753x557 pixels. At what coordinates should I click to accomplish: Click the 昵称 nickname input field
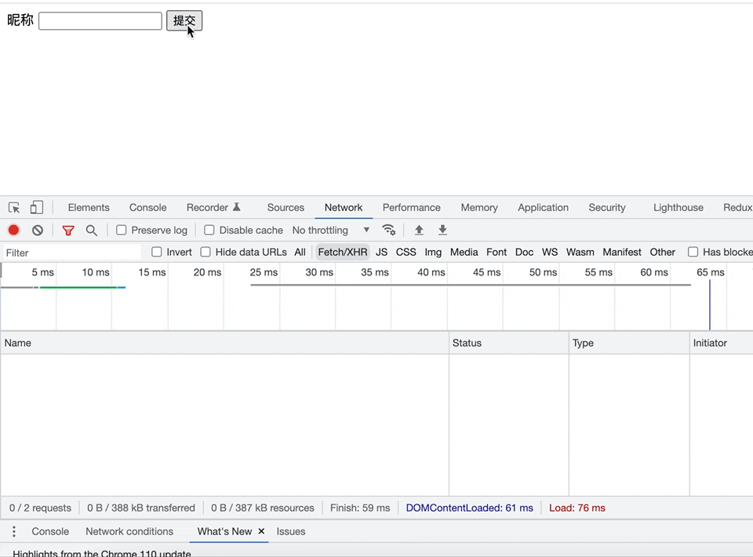click(100, 20)
